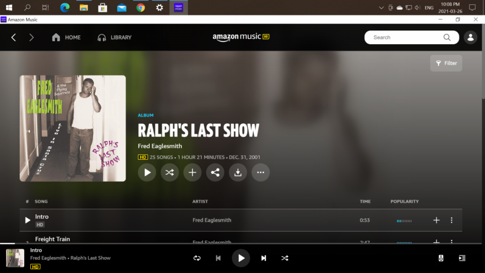Click the POPULARITY column header
Viewport: 485px width, 273px height.
404,201
